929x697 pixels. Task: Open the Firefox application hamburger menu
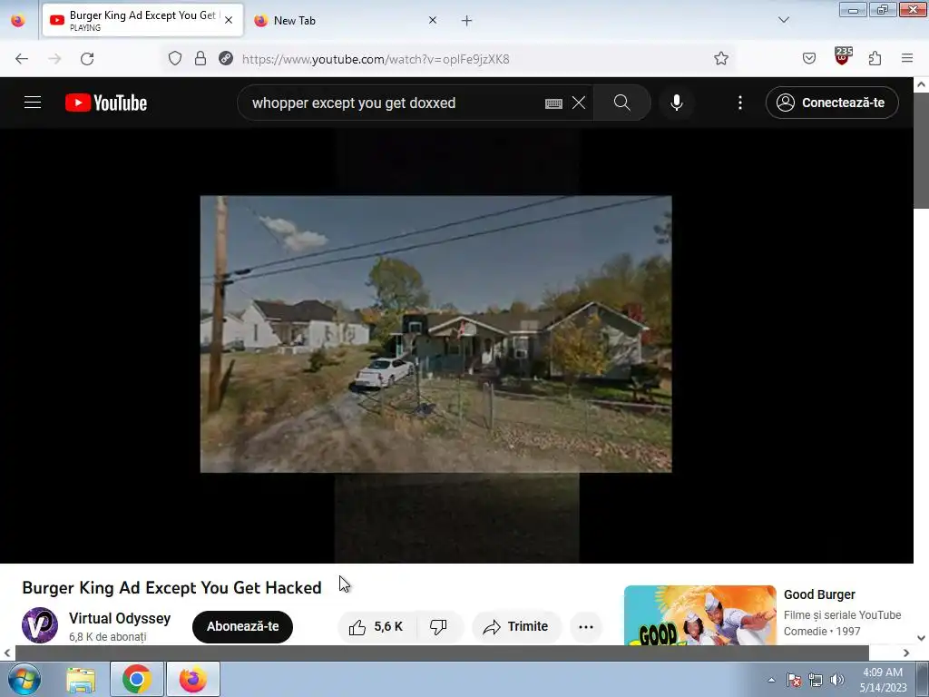[x=907, y=58]
